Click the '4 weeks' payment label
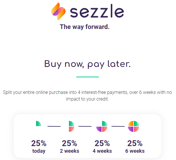Screen dimensions: 176x160 click(102, 151)
